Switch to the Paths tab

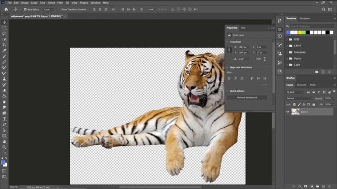click(x=313, y=85)
